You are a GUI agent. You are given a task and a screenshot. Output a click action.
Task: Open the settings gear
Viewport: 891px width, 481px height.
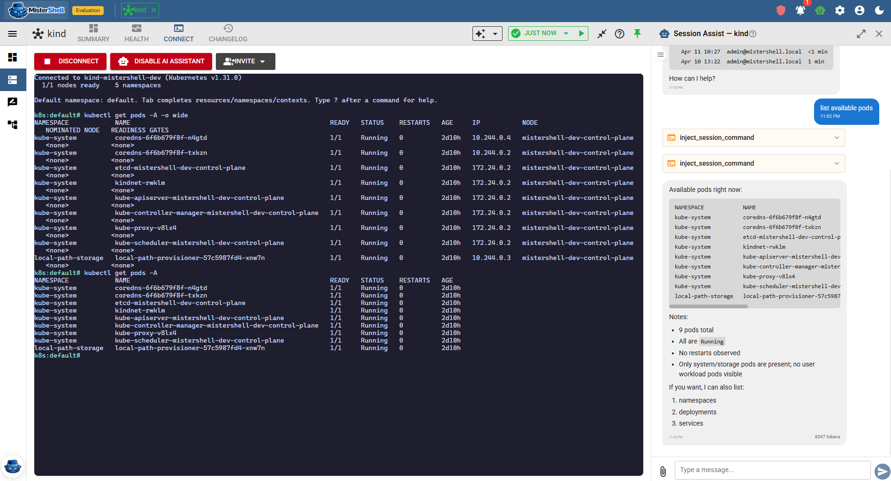(840, 10)
